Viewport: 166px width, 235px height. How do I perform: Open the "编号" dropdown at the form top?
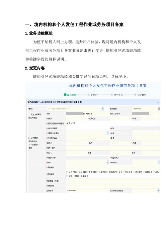coord(103,108)
